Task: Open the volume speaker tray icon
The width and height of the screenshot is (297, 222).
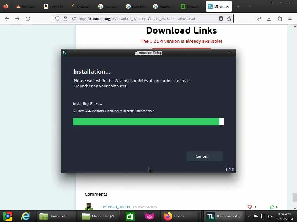Action: click(x=270, y=216)
